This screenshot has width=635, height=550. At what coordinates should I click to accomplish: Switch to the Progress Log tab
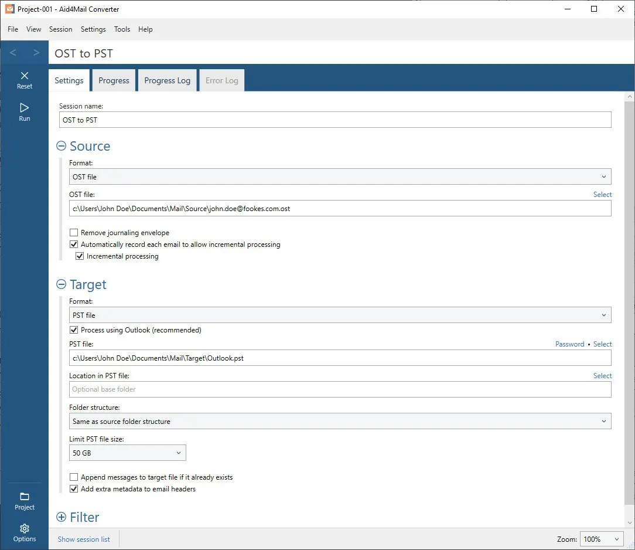pos(168,80)
